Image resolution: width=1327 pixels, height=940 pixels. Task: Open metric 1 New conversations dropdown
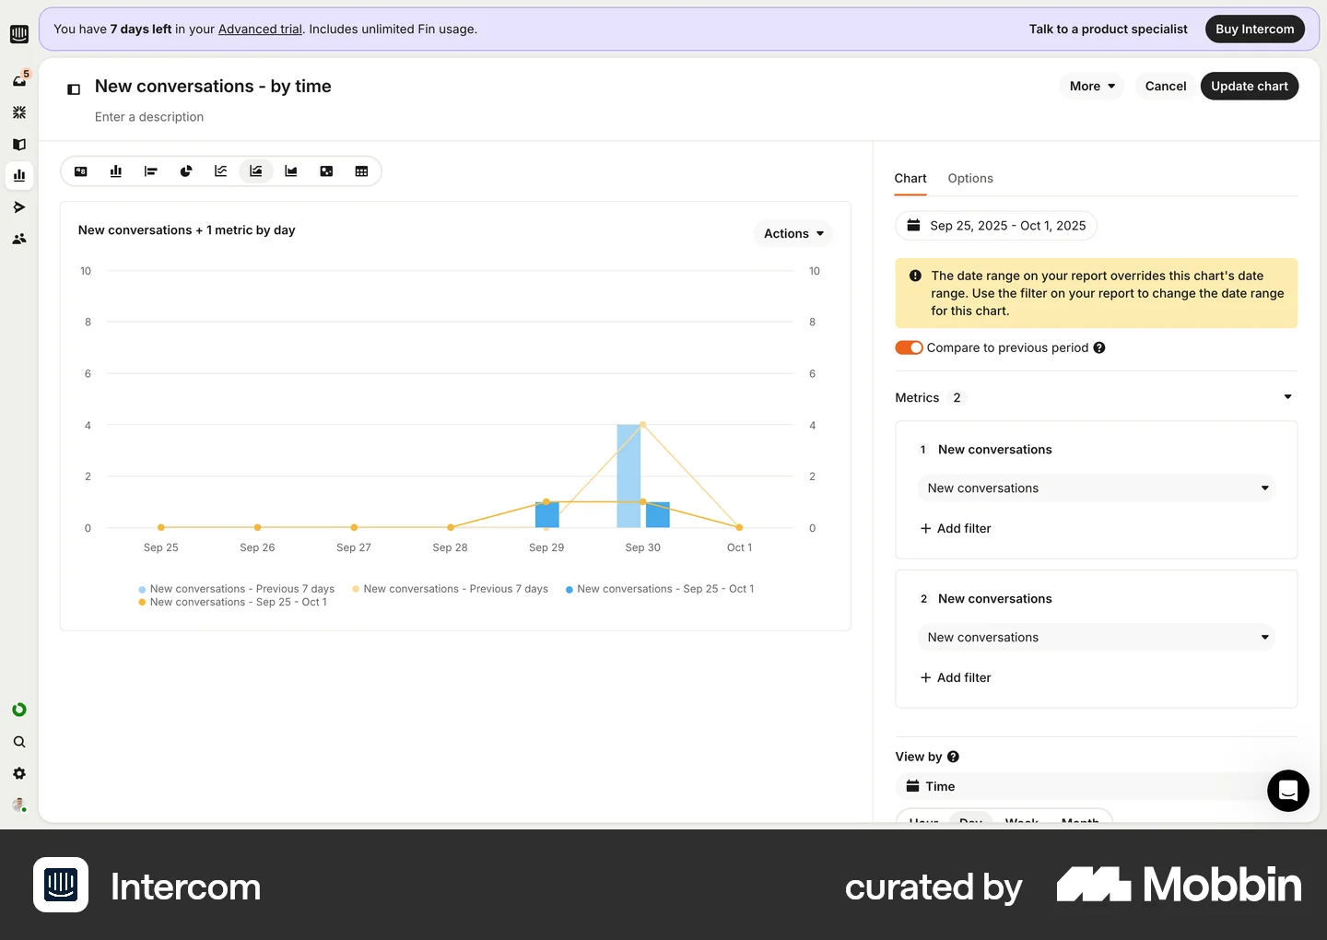pos(1097,488)
